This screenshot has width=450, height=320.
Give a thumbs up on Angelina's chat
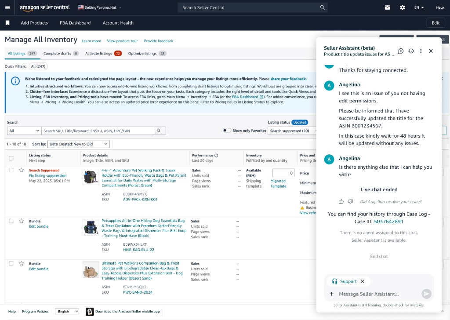[341, 202]
